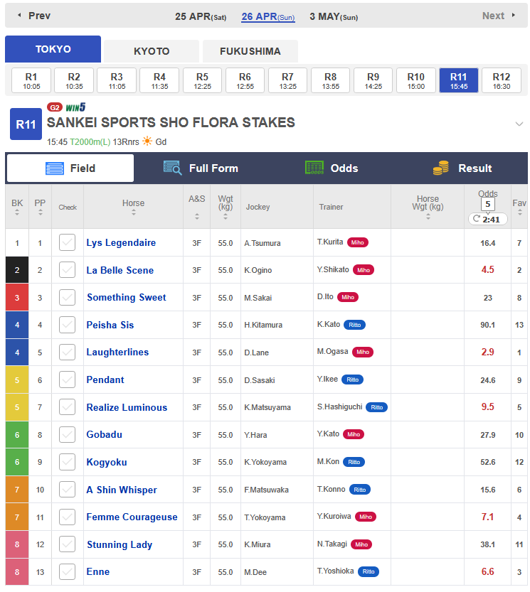
Task: Check the box for Something Sweet
Action: (x=67, y=298)
